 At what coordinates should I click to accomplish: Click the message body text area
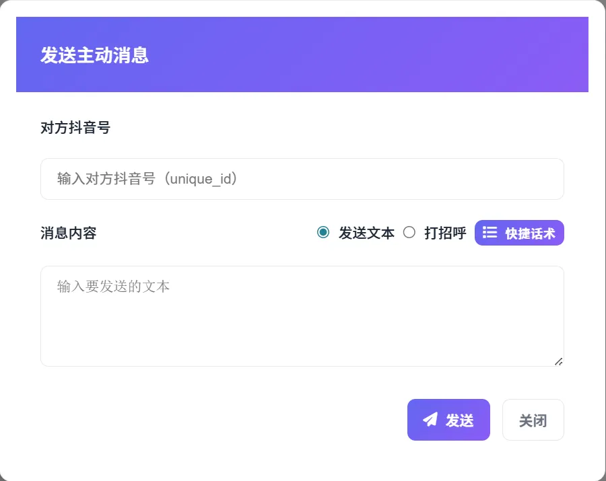pyautogui.click(x=302, y=316)
